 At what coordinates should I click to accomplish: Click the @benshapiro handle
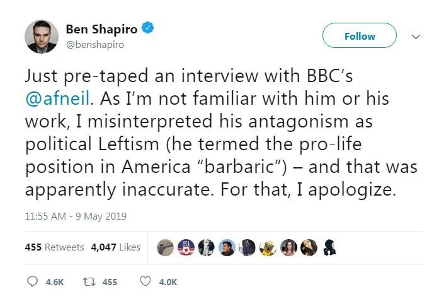tap(95, 44)
